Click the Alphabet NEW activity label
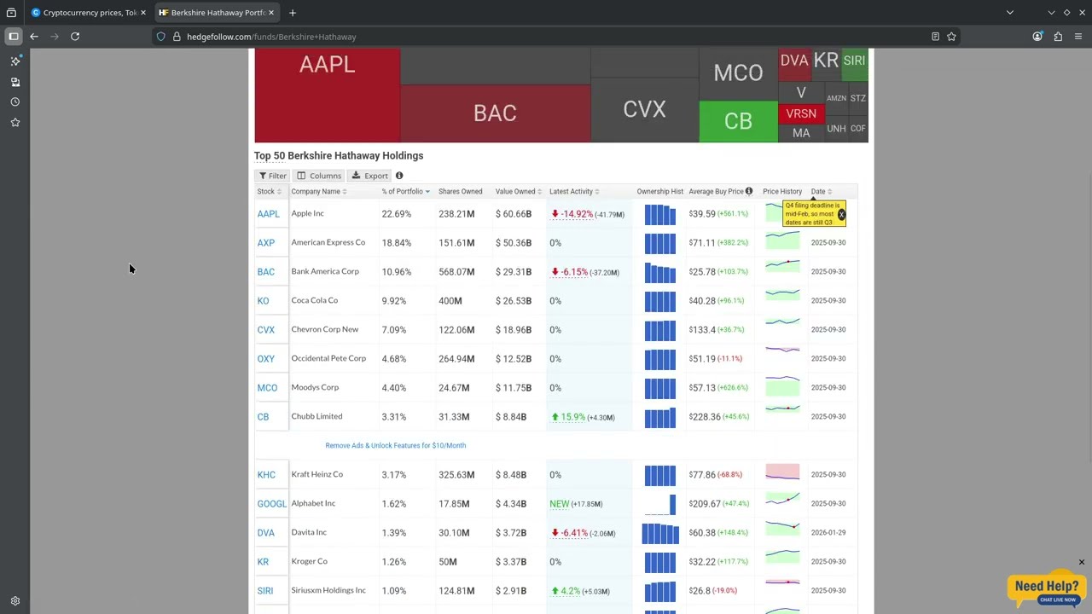This screenshot has height=614, width=1092. [x=560, y=504]
